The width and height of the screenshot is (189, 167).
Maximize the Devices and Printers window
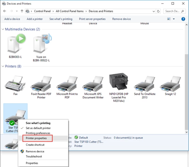coord(173,4)
